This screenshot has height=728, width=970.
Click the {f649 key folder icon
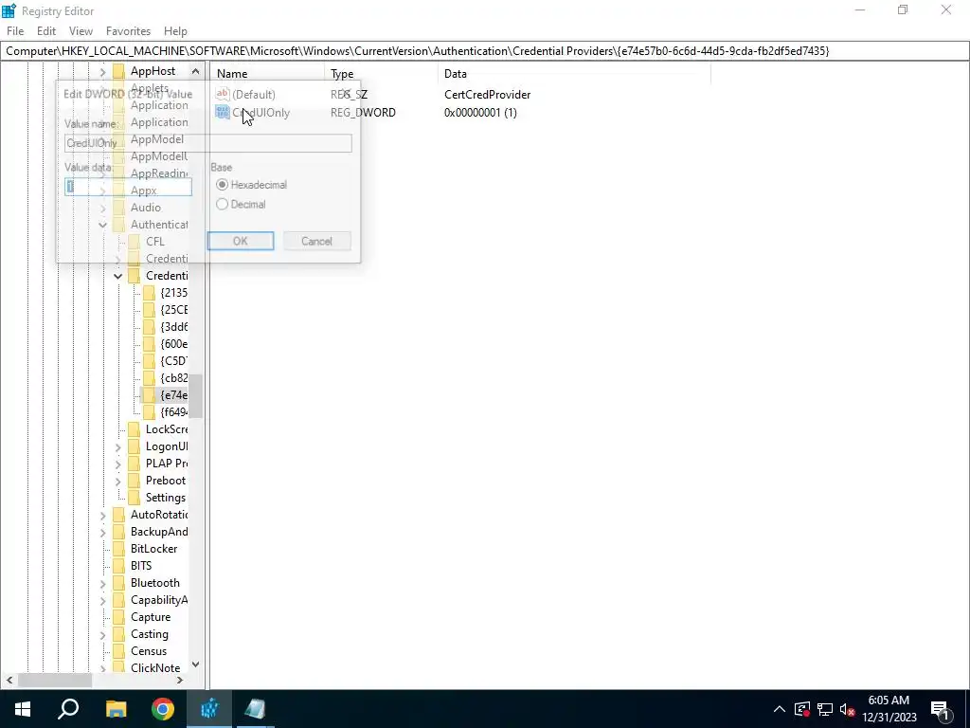[x=149, y=411]
